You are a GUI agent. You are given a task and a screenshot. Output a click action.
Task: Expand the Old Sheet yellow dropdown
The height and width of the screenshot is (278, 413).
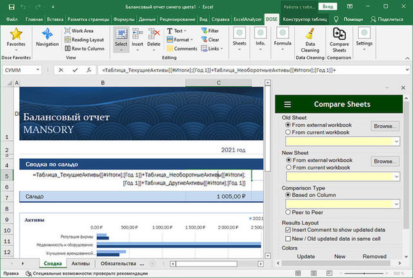coord(396,141)
